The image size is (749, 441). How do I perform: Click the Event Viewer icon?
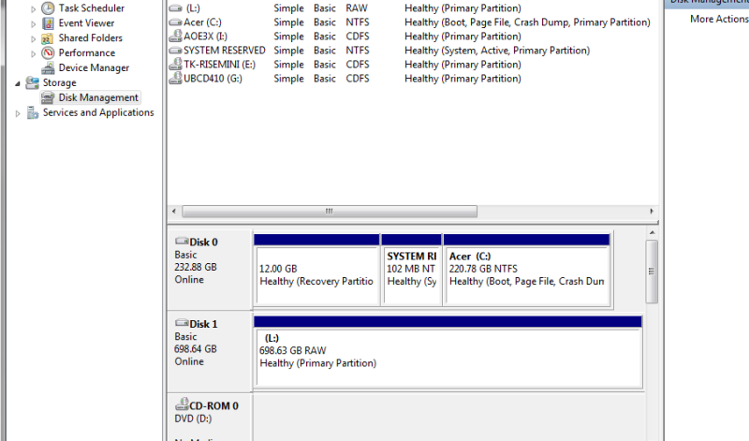coord(48,22)
